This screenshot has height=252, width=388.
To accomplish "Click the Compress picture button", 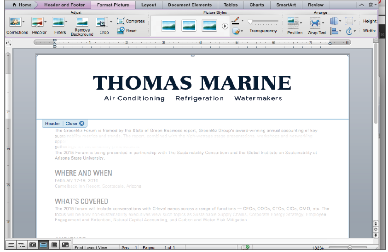I will coord(131,21).
